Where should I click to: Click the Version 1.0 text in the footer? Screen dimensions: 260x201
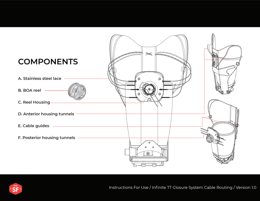coord(246,188)
